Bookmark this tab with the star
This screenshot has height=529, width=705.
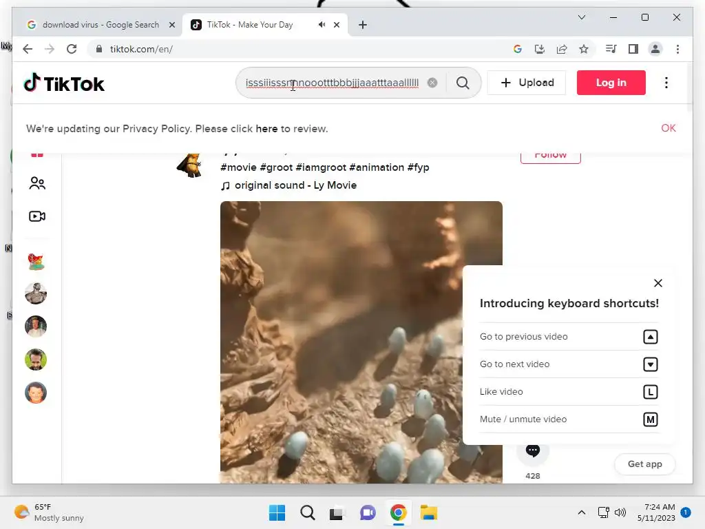click(x=584, y=49)
